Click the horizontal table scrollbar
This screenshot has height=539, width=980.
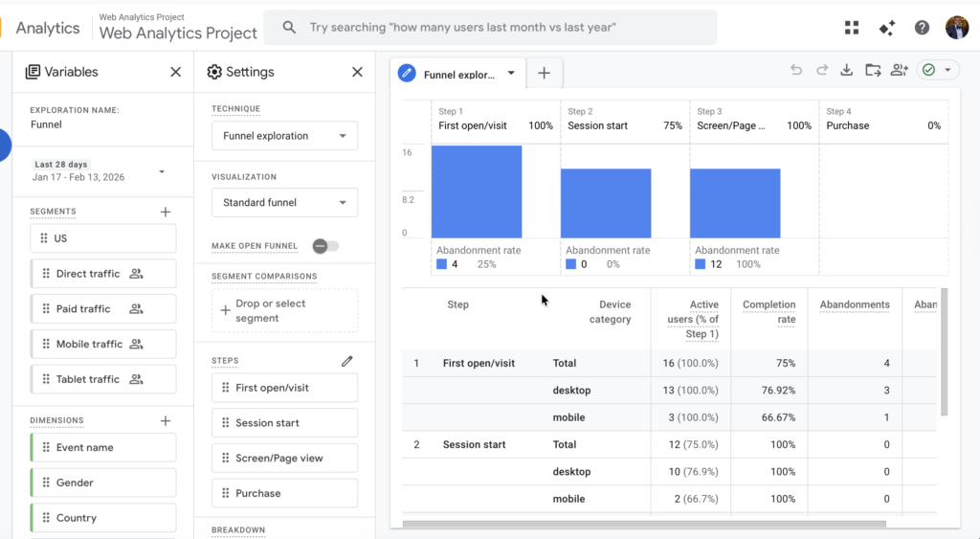point(643,524)
